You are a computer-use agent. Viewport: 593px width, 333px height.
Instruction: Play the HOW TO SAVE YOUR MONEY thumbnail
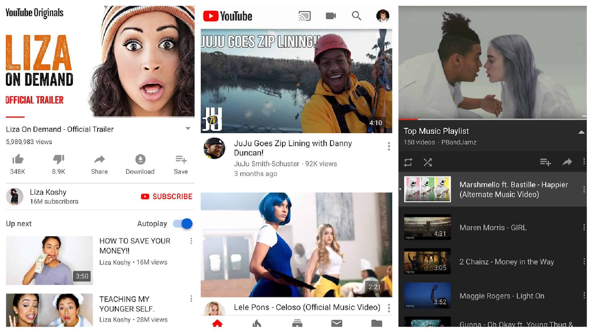coord(49,261)
